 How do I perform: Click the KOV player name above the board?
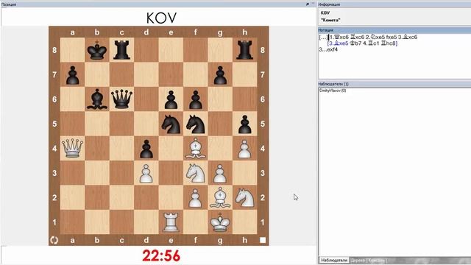click(161, 18)
